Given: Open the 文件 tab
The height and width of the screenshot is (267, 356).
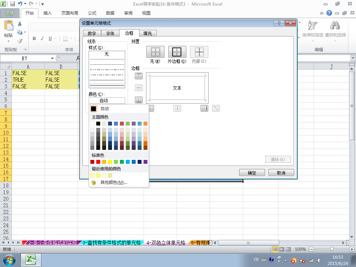Looking at the screenshot, I should point(10,13).
